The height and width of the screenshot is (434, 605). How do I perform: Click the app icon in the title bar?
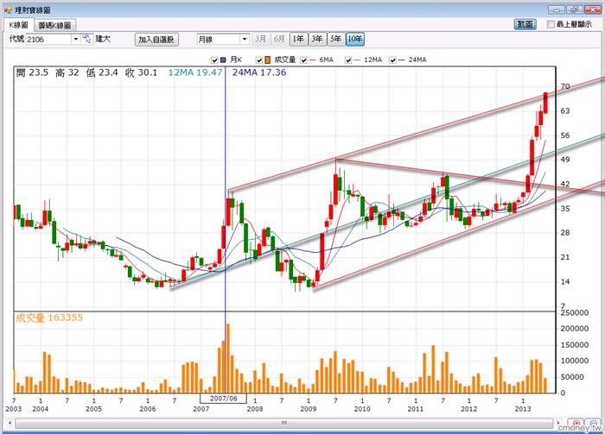pos(8,9)
